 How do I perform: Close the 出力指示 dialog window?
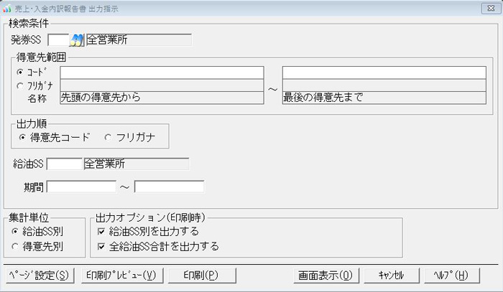[492, 9]
